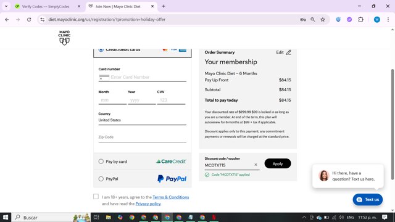Bookmark this page with the star icon
This screenshot has height=222, width=395.
tap(323, 19)
